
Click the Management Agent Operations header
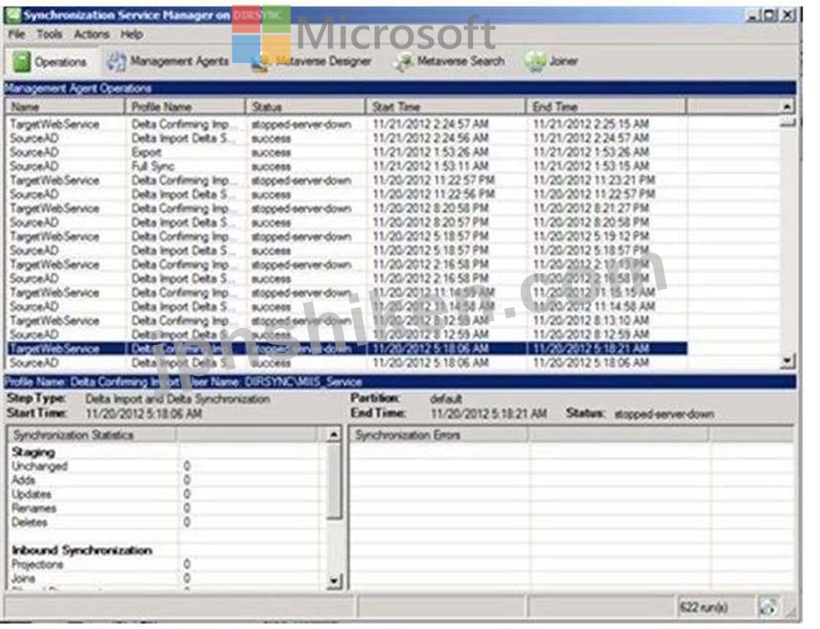point(400,88)
